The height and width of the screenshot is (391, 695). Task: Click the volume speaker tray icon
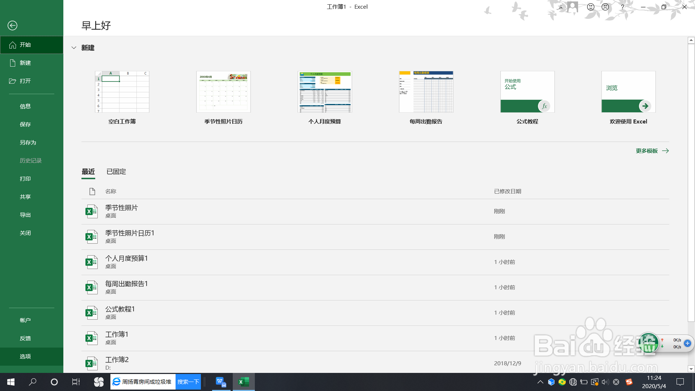(x=605, y=382)
